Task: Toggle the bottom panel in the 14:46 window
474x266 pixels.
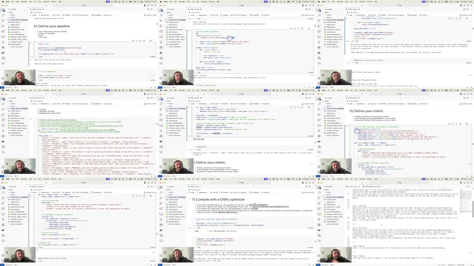Action: [x=307, y=5]
